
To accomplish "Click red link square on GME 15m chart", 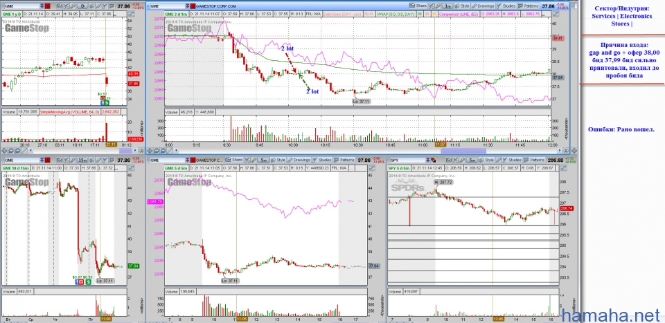I will [x=48, y=160].
